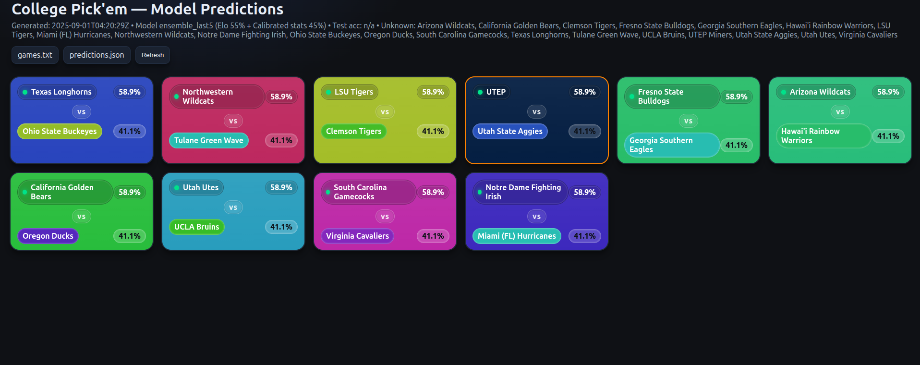
Task: Open the predictions.json link
Action: pos(97,55)
